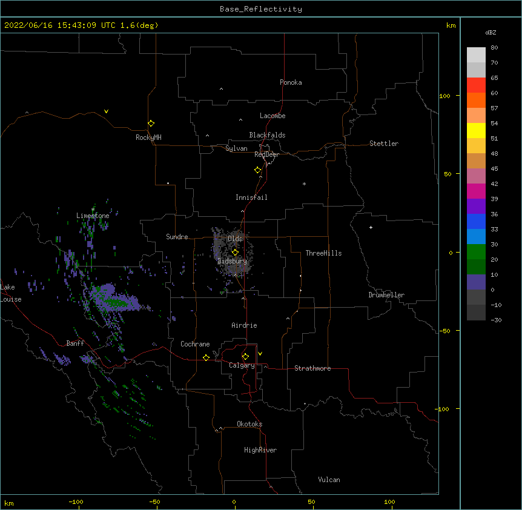
Task: Click the Cochrane town label
Action: coord(195,344)
